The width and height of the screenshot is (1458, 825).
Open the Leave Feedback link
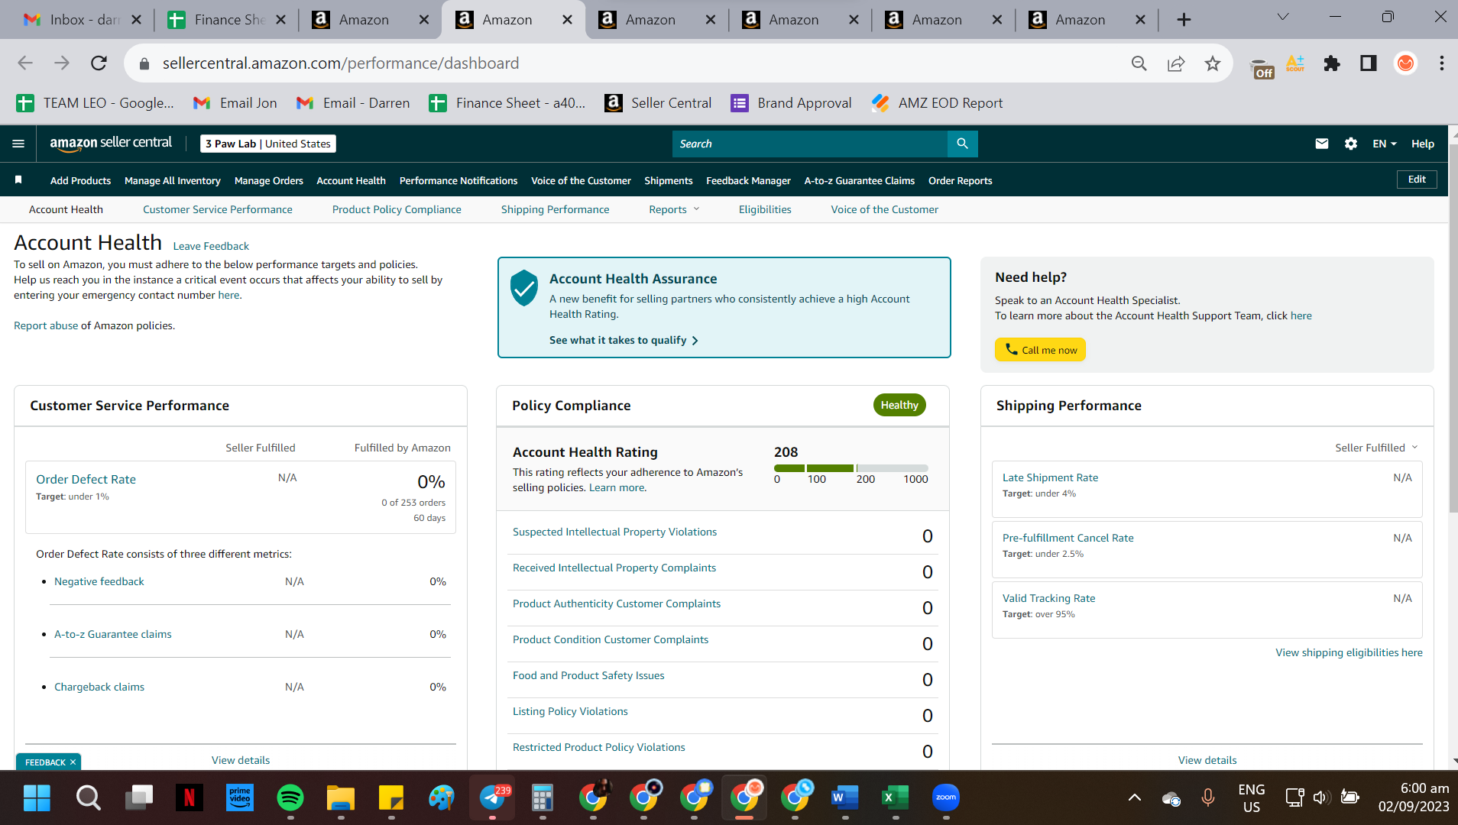211,246
